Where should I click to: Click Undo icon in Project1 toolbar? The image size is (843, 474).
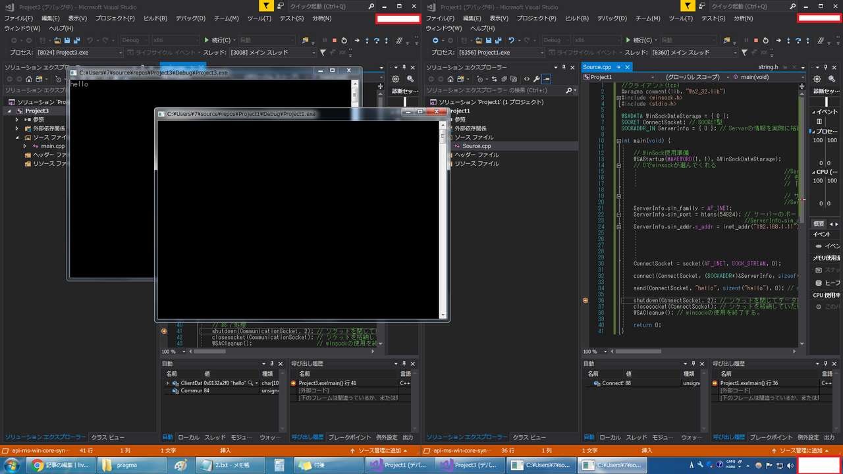[x=511, y=40]
